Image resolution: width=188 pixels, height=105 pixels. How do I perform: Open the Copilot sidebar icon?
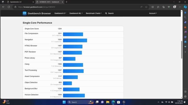pyautogui.click(x=185, y=7)
